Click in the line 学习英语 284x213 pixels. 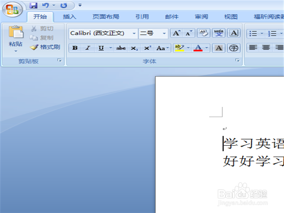coord(254,143)
